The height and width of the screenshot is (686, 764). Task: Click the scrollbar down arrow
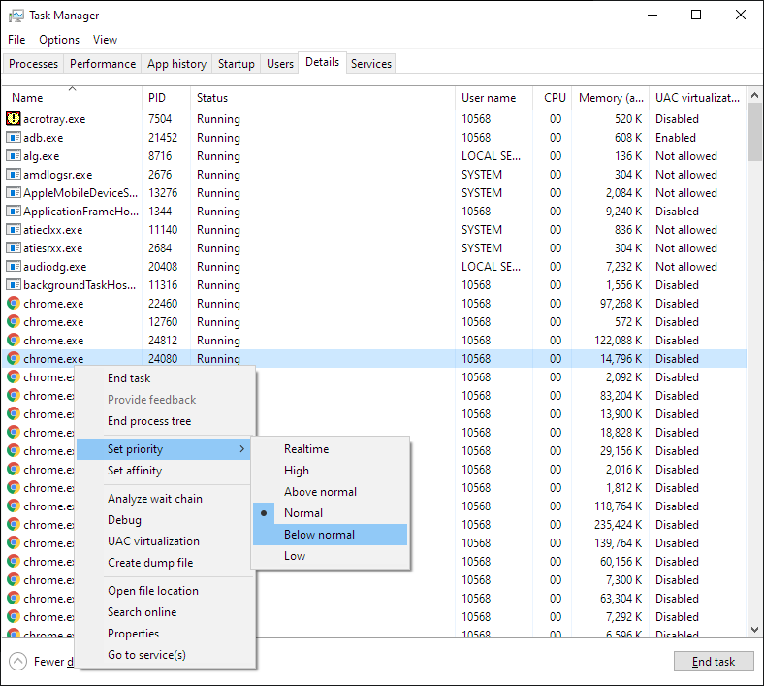click(754, 630)
